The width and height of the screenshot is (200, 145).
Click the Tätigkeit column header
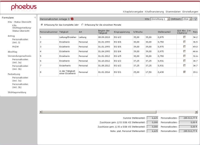pyautogui.click(x=68, y=32)
